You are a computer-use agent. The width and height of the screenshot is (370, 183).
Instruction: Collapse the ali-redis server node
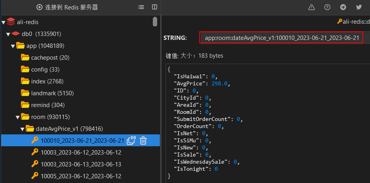(3, 22)
